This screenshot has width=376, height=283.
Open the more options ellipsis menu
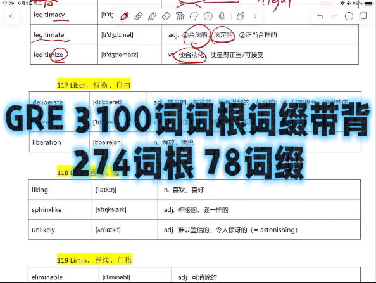click(349, 16)
